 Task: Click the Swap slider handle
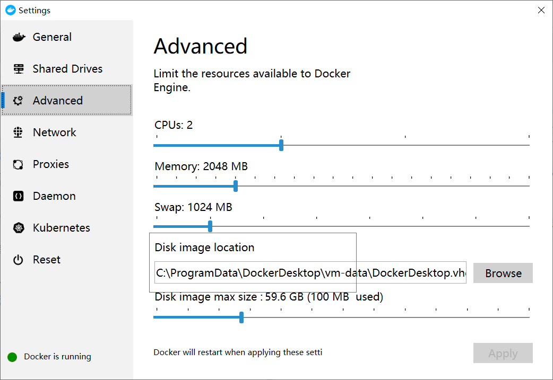click(210, 226)
